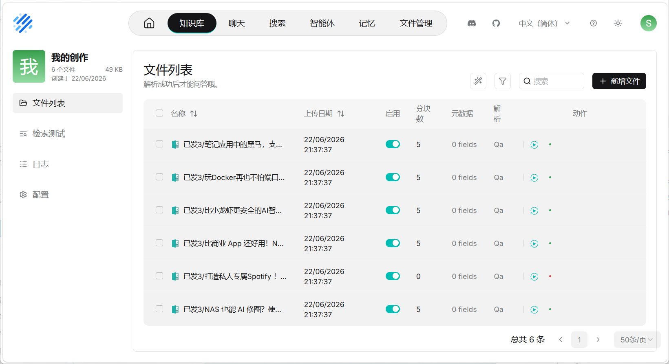
Task: Select all files header checkbox
Action: coord(159,113)
